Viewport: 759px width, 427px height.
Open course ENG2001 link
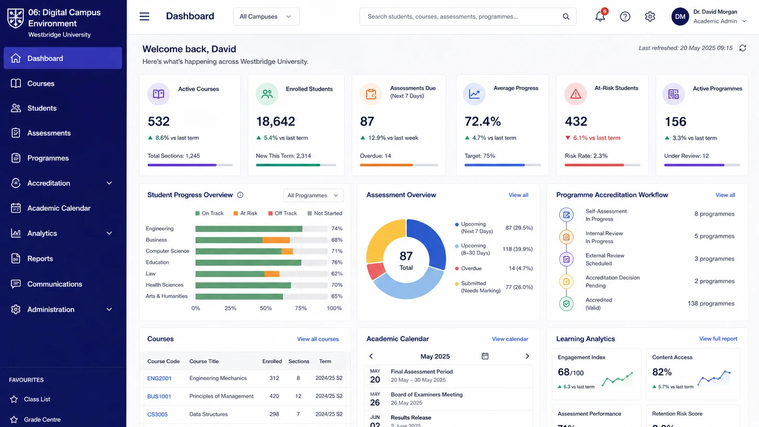pos(159,378)
